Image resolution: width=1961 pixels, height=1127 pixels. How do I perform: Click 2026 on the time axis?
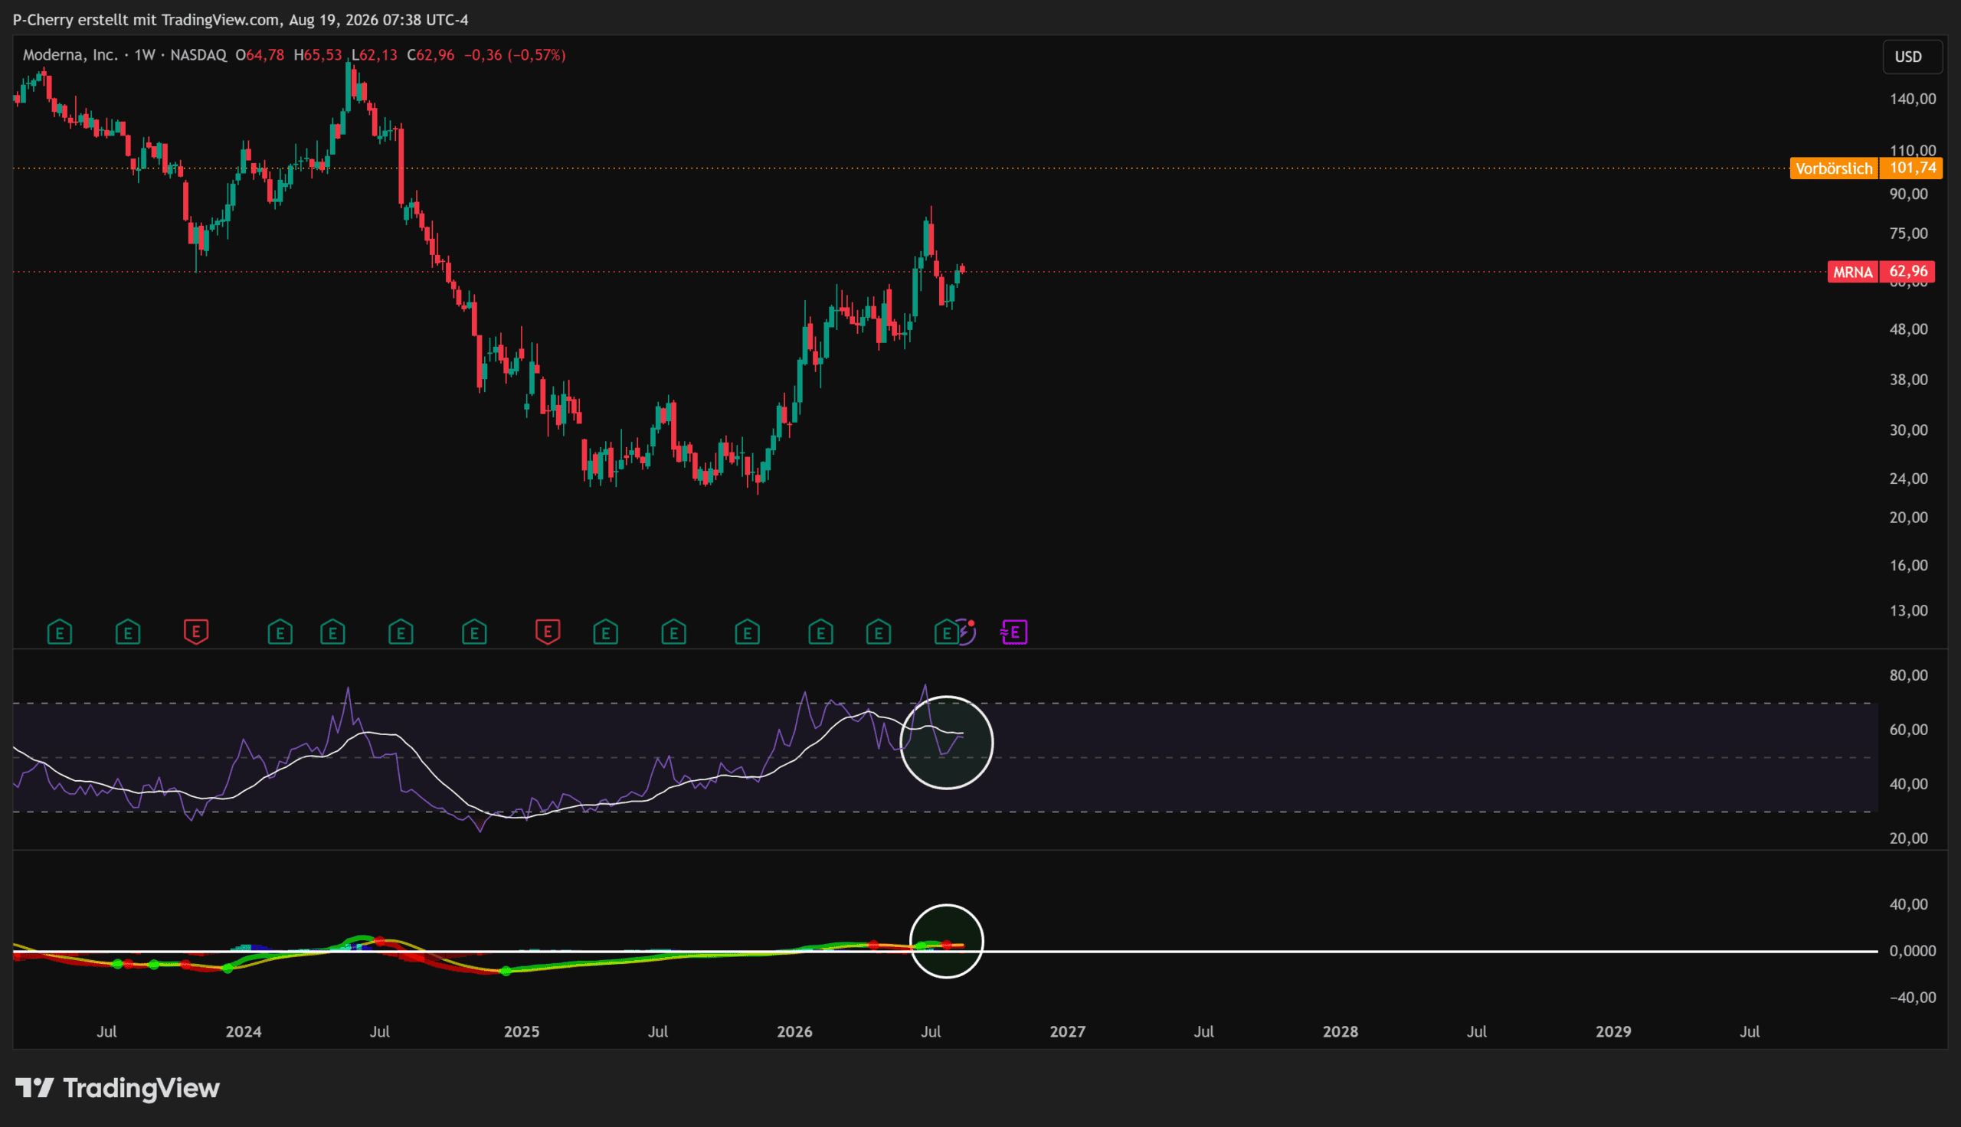pyautogui.click(x=794, y=1032)
